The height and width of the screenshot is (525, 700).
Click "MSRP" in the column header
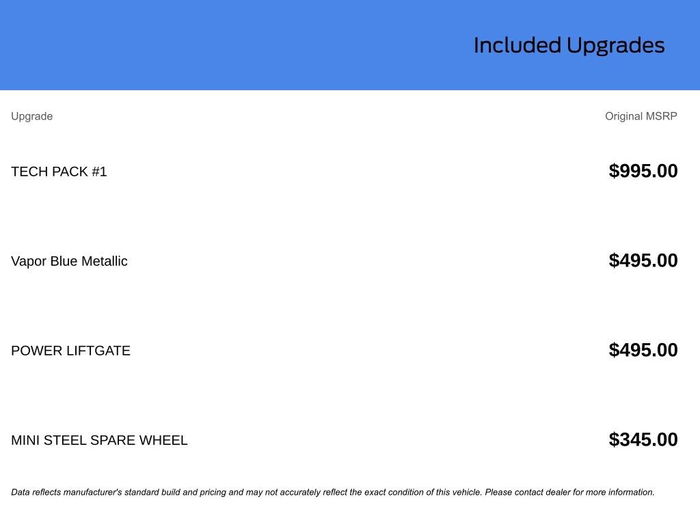click(x=662, y=116)
